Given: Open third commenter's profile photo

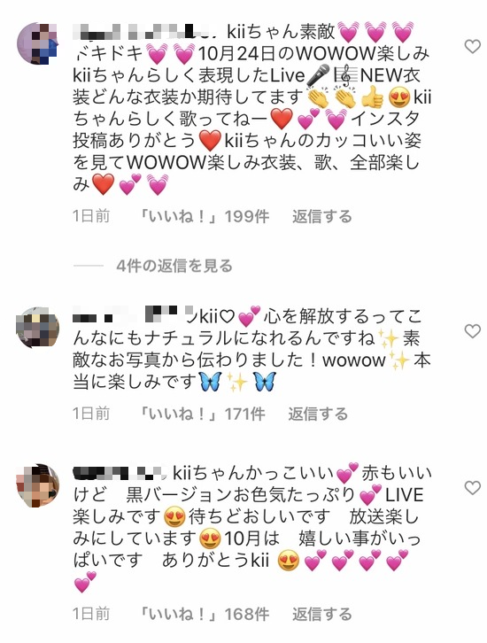Looking at the screenshot, I should pyautogui.click(x=38, y=485).
